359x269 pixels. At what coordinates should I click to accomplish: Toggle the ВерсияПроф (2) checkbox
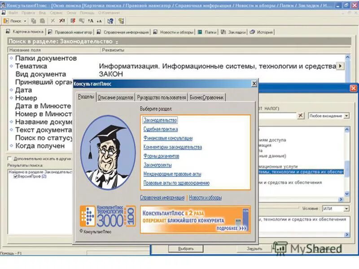16,176
